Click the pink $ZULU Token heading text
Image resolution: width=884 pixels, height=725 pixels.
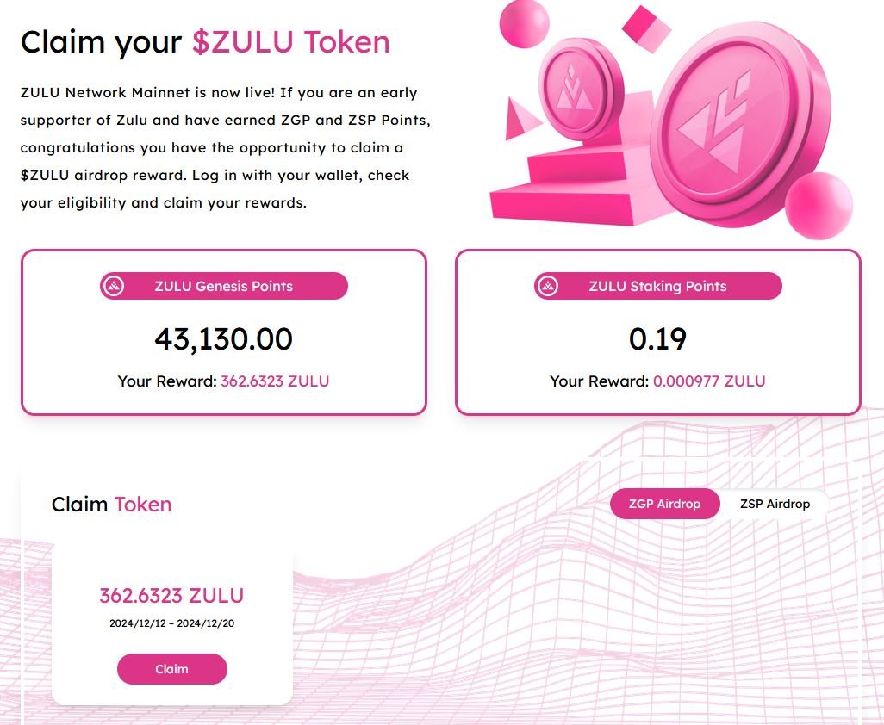click(290, 42)
